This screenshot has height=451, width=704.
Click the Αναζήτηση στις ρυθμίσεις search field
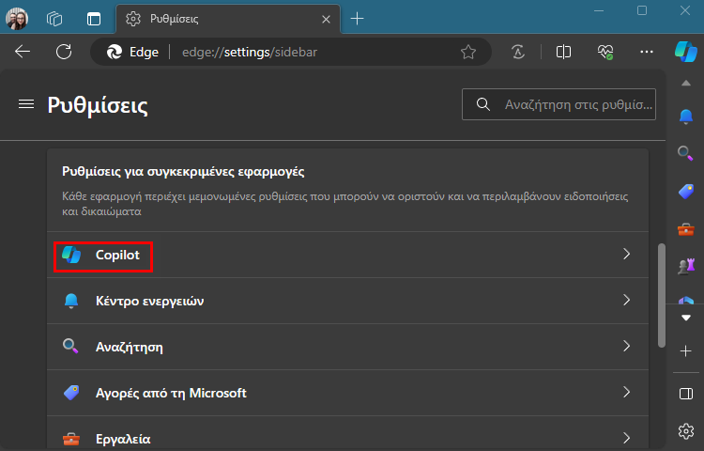coord(559,104)
